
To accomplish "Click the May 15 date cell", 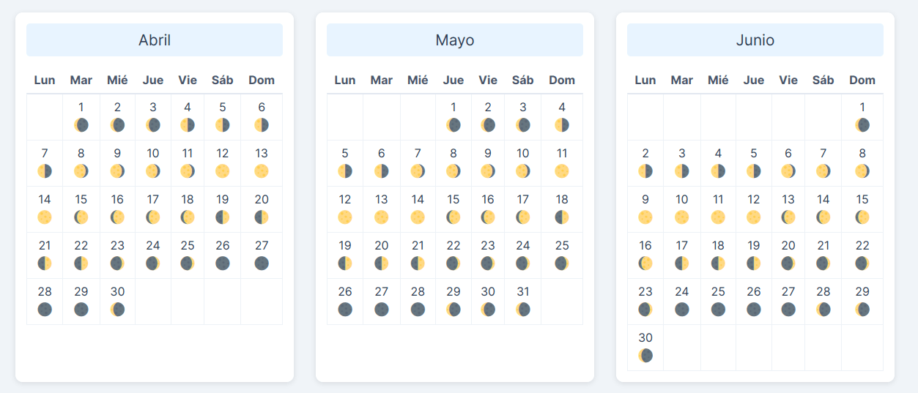I will point(454,209).
